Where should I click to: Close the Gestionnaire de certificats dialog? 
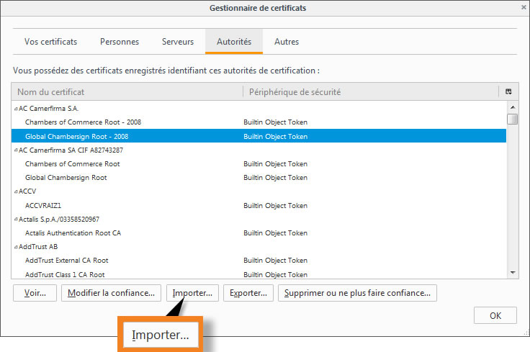click(x=522, y=8)
